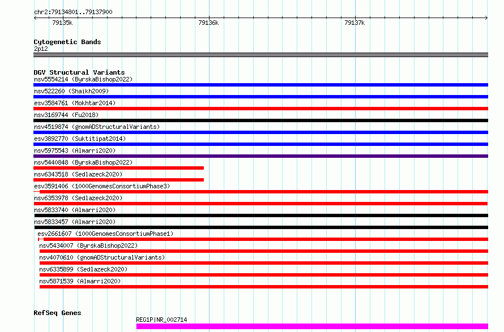
Task: Select the blue bar of esv3892770
Action: tap(260, 144)
